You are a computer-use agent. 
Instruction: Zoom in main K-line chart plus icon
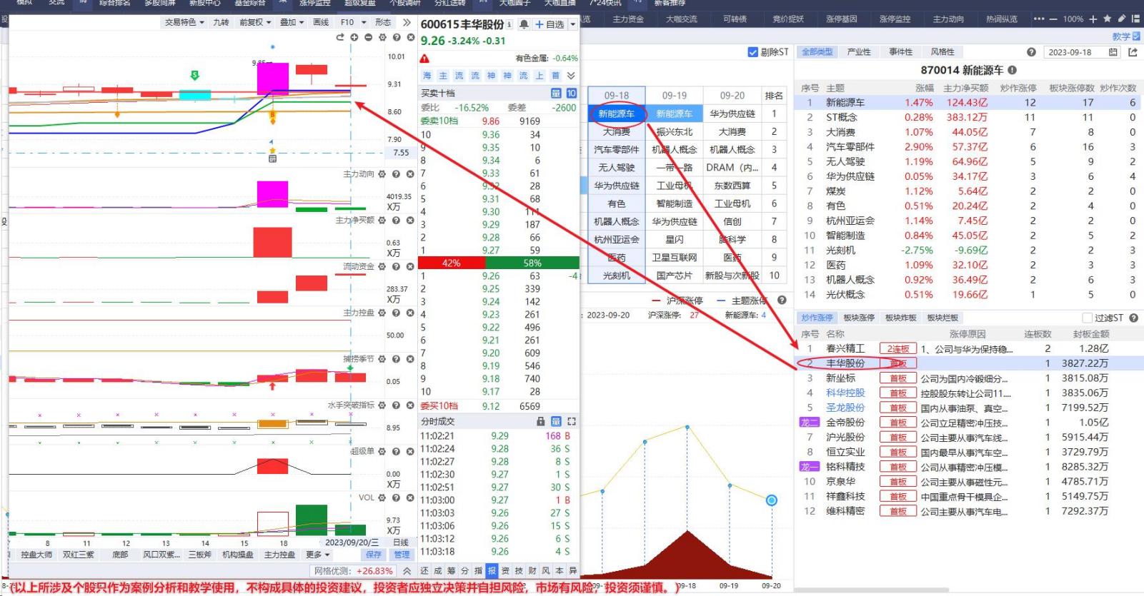tap(354, 37)
